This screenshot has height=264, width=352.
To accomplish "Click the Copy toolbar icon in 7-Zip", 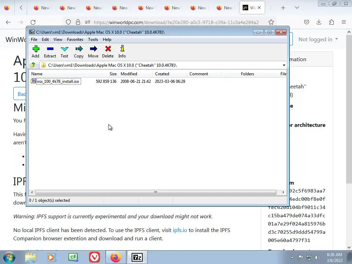I will (x=79, y=52).
